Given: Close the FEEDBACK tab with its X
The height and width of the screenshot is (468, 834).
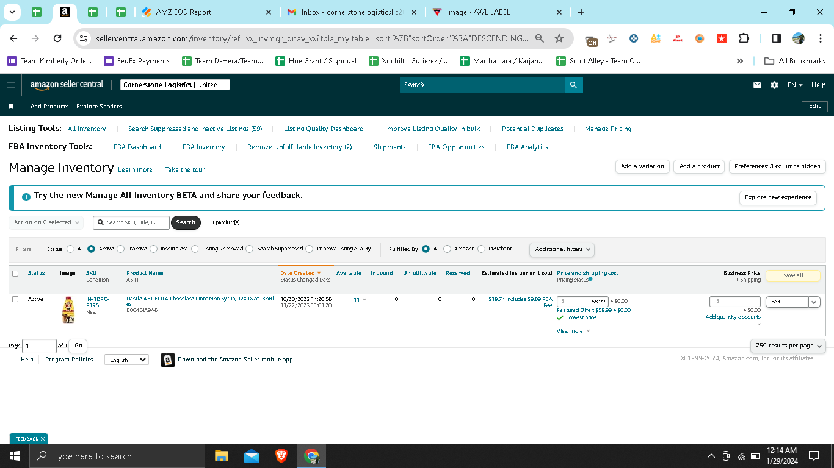Looking at the screenshot, I should point(43,439).
